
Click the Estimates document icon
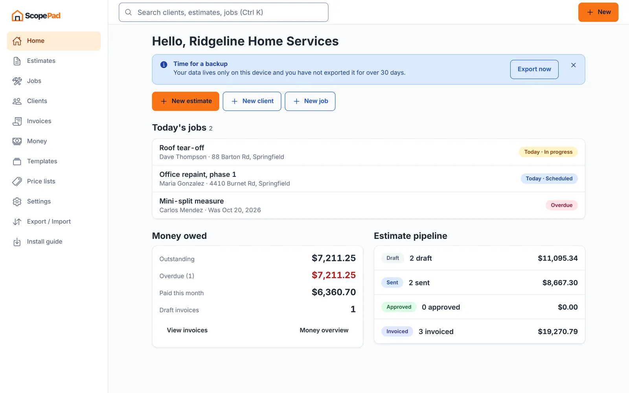point(17,61)
